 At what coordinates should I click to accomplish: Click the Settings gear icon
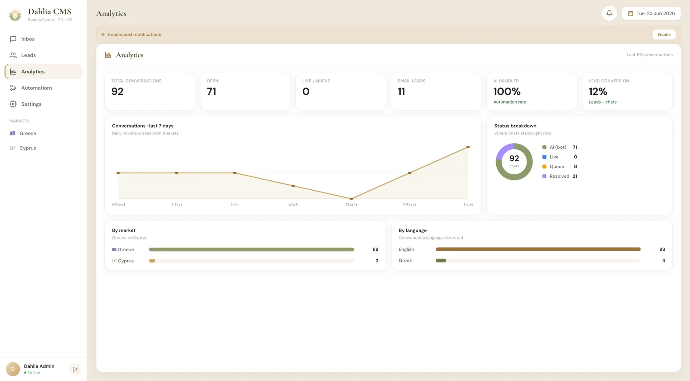coord(13,104)
